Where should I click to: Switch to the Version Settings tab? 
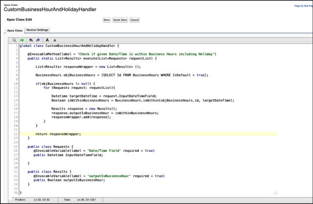click(37, 30)
